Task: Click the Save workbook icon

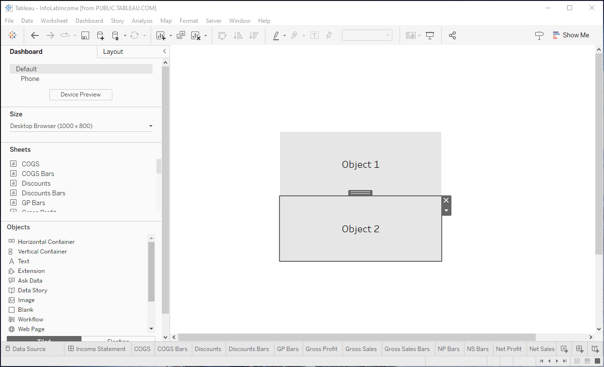Action: [x=85, y=35]
